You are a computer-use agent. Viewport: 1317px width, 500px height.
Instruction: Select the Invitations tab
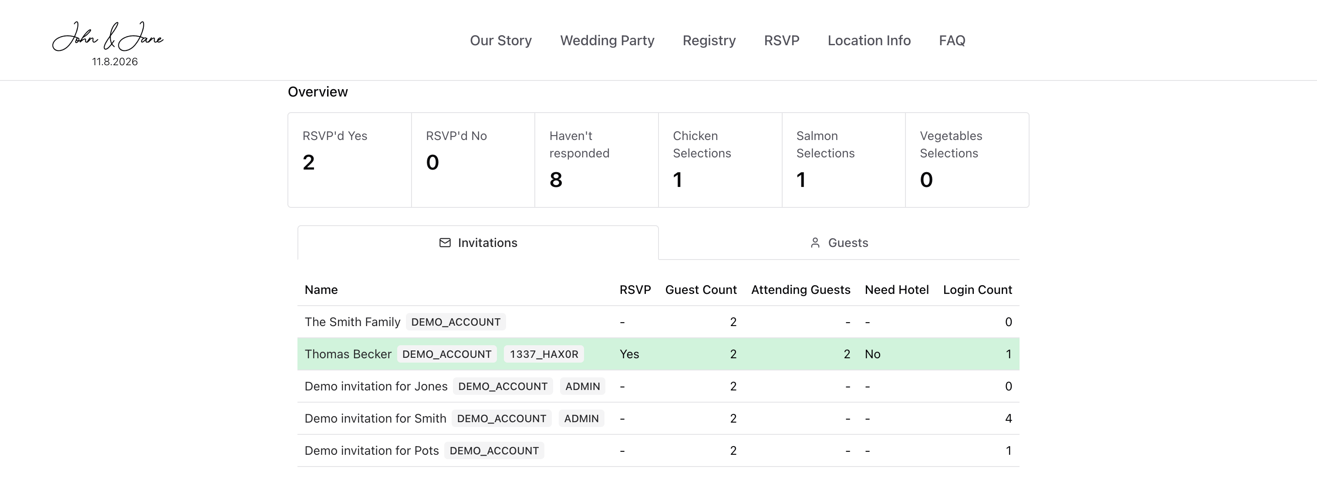click(478, 243)
